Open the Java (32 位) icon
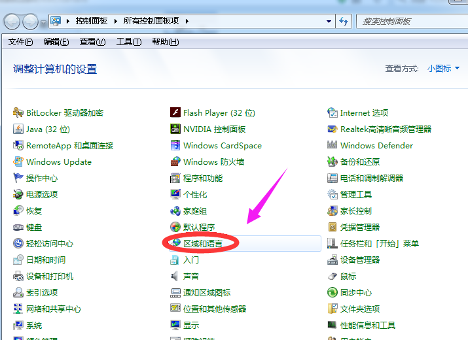The height and width of the screenshot is (340, 468). click(18, 129)
